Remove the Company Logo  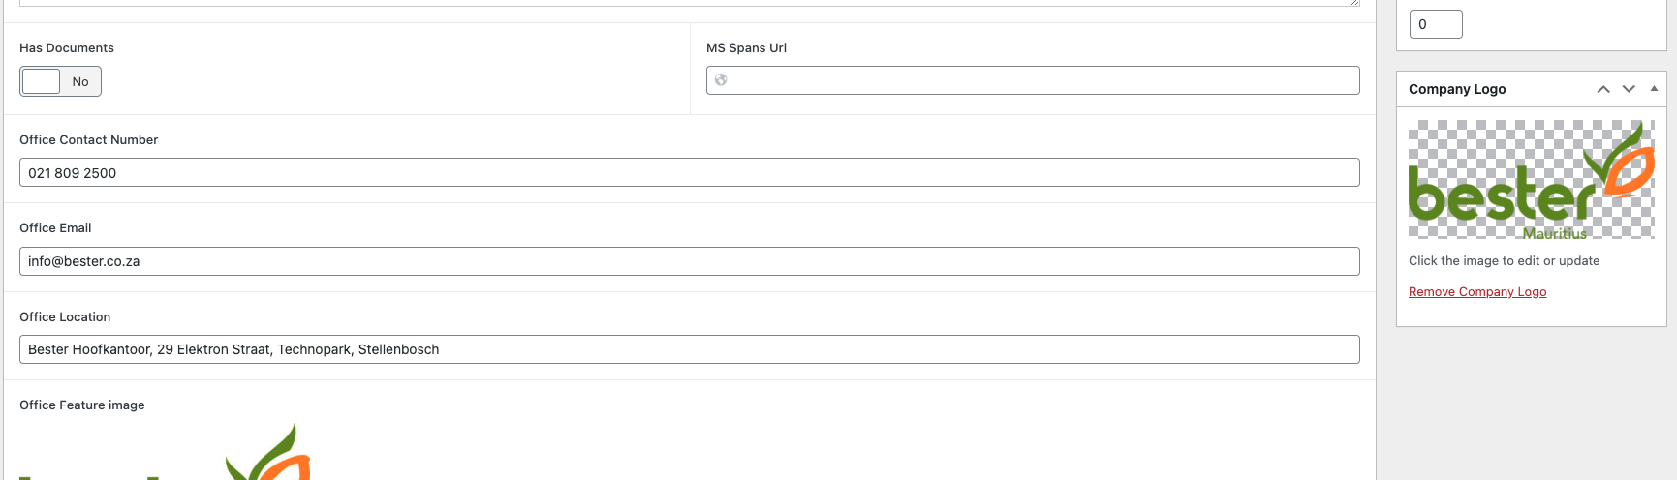1477,292
